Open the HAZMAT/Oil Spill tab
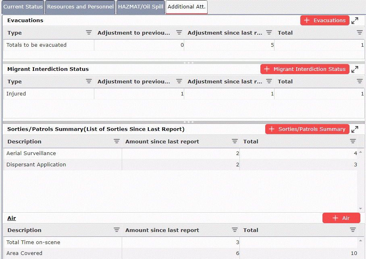The width and height of the screenshot is (366, 259). (140, 7)
